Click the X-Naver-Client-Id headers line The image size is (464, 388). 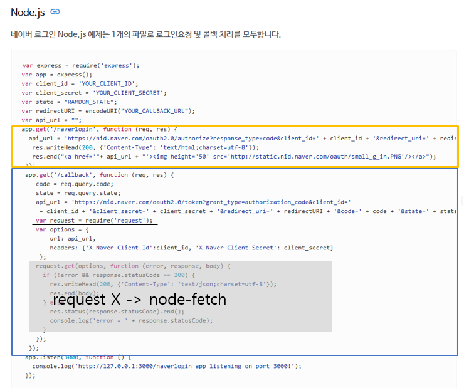[192, 248]
